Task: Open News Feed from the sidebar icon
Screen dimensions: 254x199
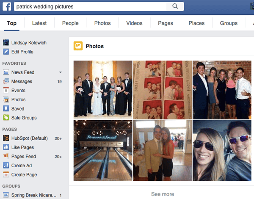Action: (x=6, y=72)
